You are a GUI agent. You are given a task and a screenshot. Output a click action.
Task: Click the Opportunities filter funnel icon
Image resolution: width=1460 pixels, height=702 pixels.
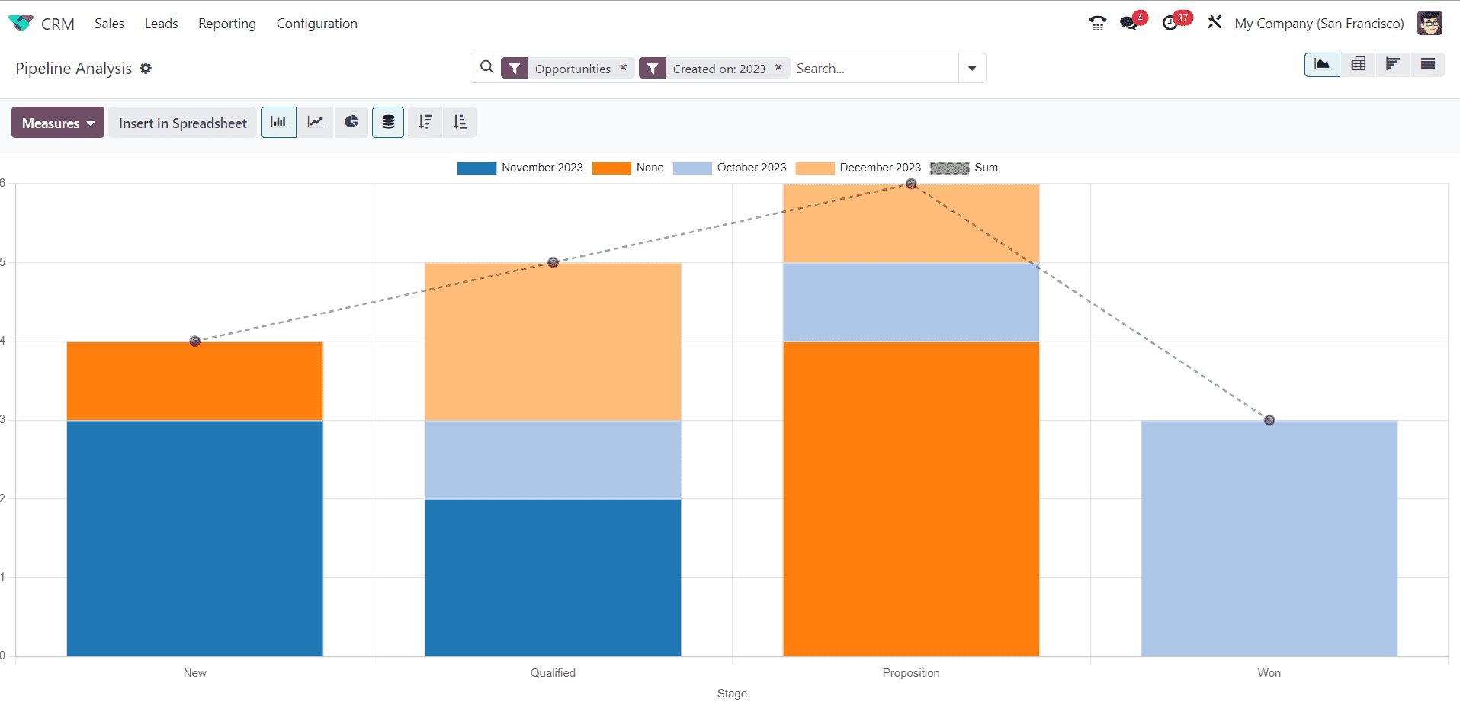pos(515,69)
